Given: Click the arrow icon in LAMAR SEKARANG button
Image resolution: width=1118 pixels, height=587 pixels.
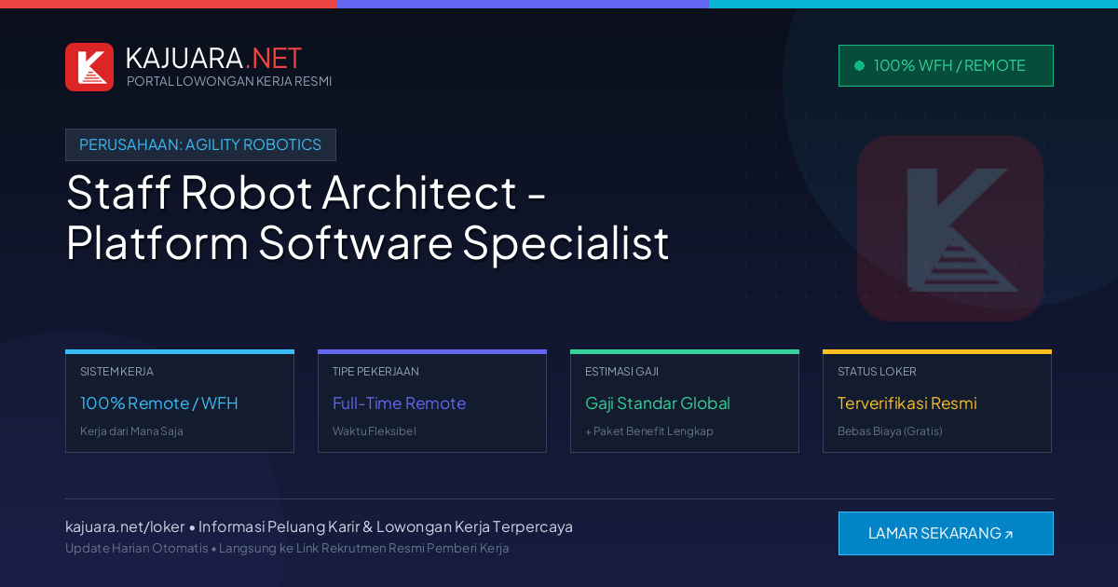Looking at the screenshot, I should point(1008,534).
